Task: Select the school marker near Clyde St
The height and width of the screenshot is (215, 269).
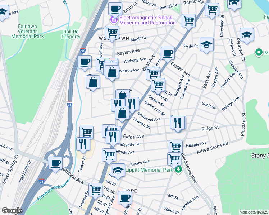Action: (206, 44)
